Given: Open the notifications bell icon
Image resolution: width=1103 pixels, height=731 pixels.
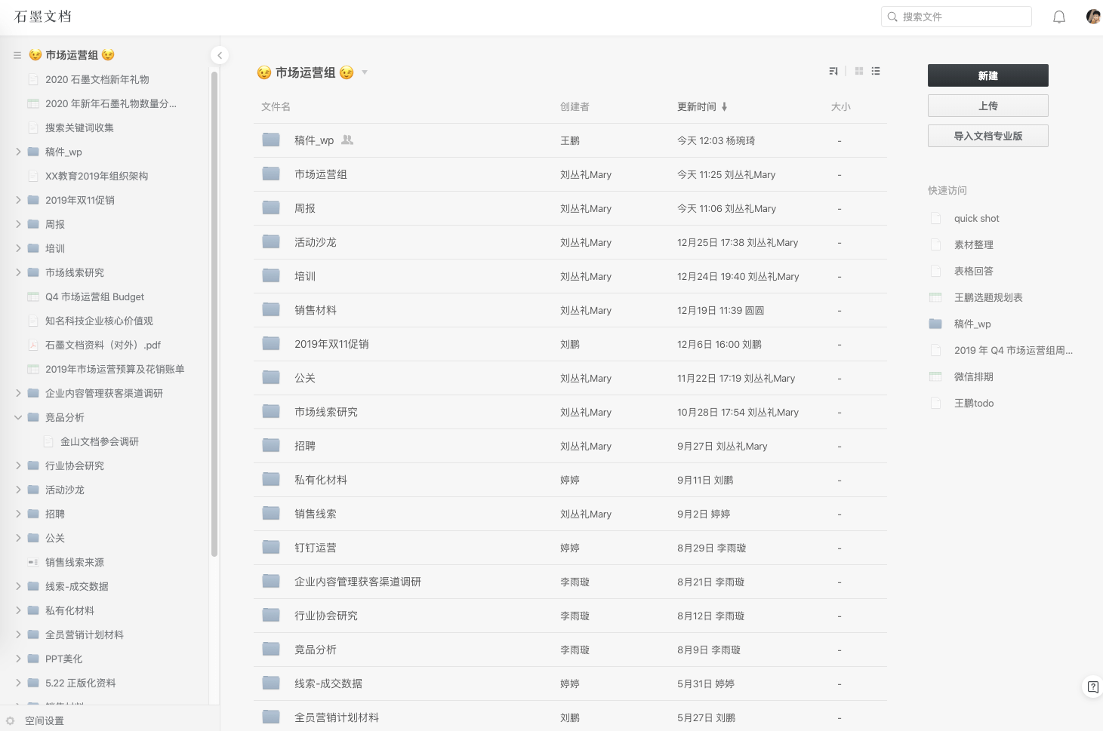Looking at the screenshot, I should [x=1059, y=17].
